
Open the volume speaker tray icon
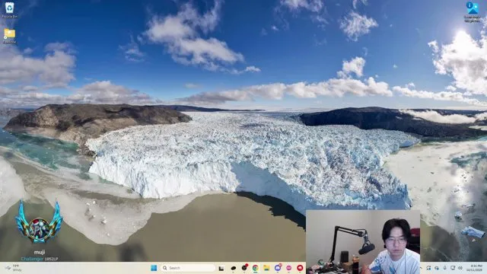460,268
